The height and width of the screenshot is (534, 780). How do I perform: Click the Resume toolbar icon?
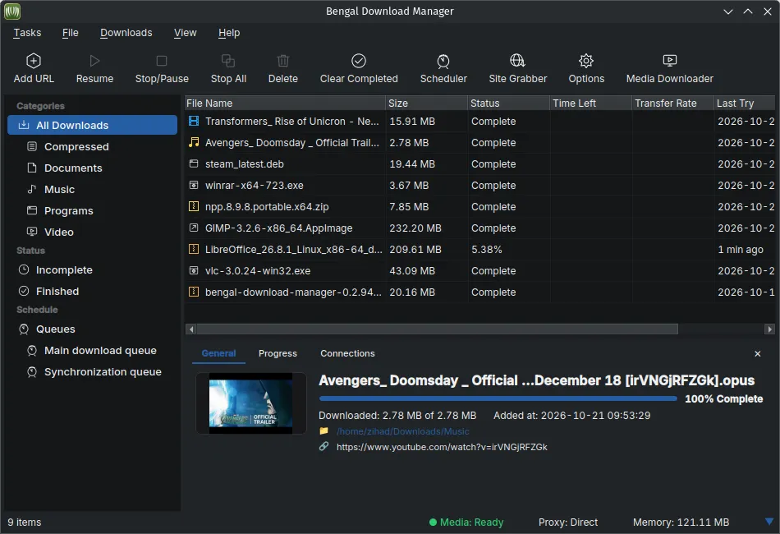tap(94, 61)
